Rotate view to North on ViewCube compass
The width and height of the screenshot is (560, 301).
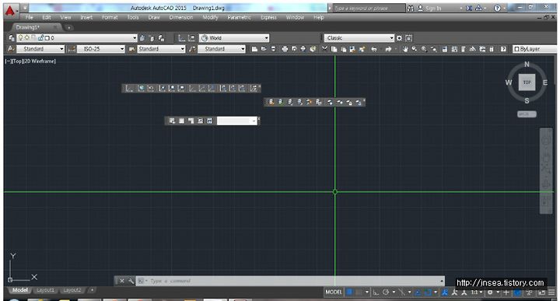(x=527, y=65)
